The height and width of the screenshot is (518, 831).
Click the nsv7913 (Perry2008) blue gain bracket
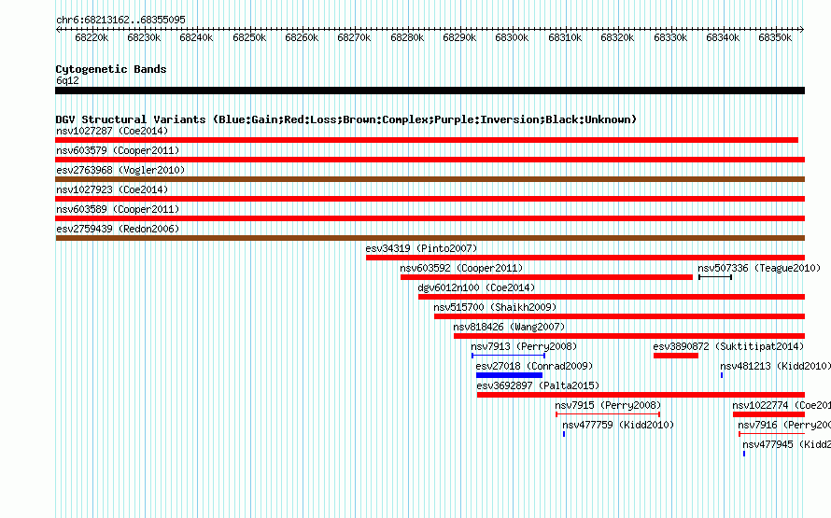[x=508, y=356]
